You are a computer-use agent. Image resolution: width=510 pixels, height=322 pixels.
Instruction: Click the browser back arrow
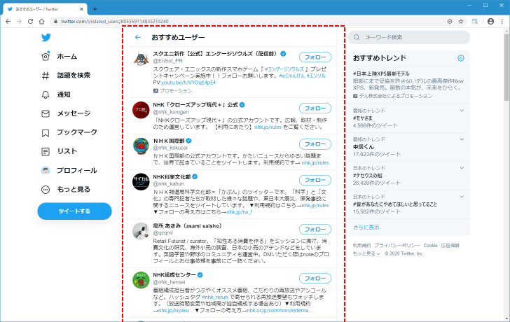click(x=8, y=22)
